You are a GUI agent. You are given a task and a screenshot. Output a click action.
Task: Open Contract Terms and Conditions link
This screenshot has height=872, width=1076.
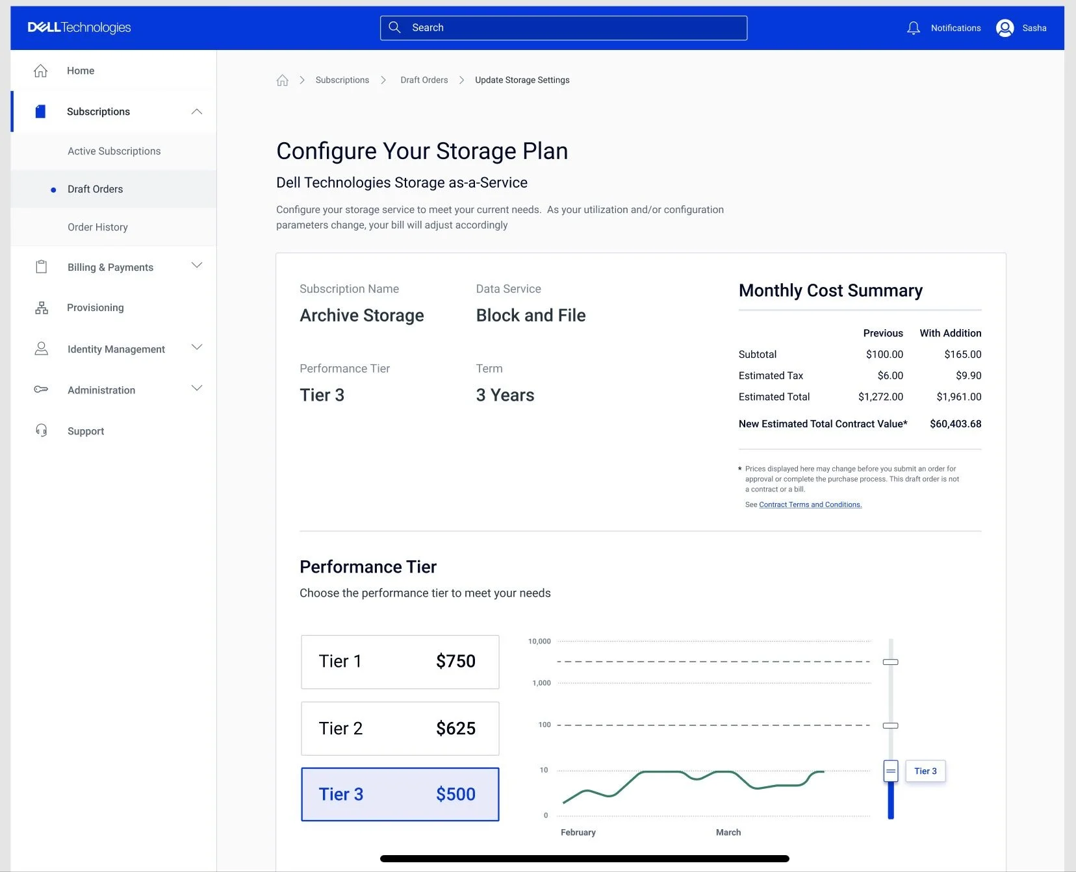[x=810, y=505]
